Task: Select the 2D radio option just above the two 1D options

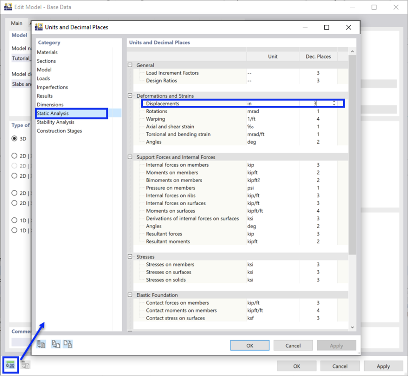Action: [14, 203]
